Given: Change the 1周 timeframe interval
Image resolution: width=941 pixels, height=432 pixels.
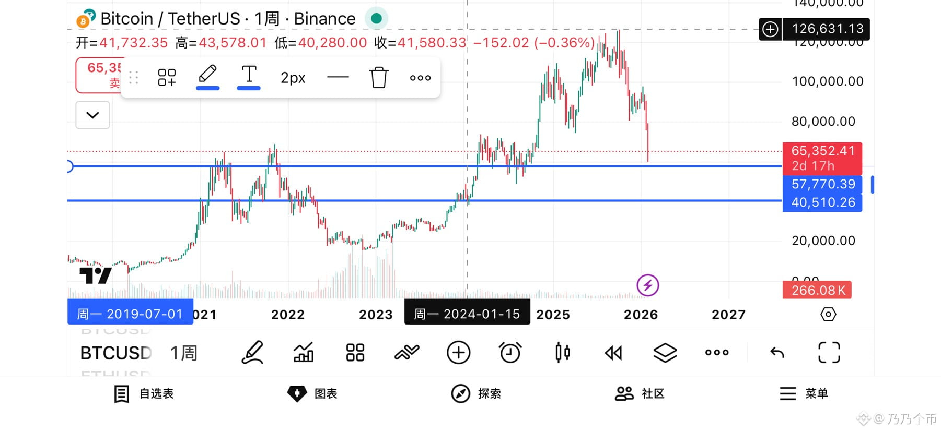Looking at the screenshot, I should point(184,353).
